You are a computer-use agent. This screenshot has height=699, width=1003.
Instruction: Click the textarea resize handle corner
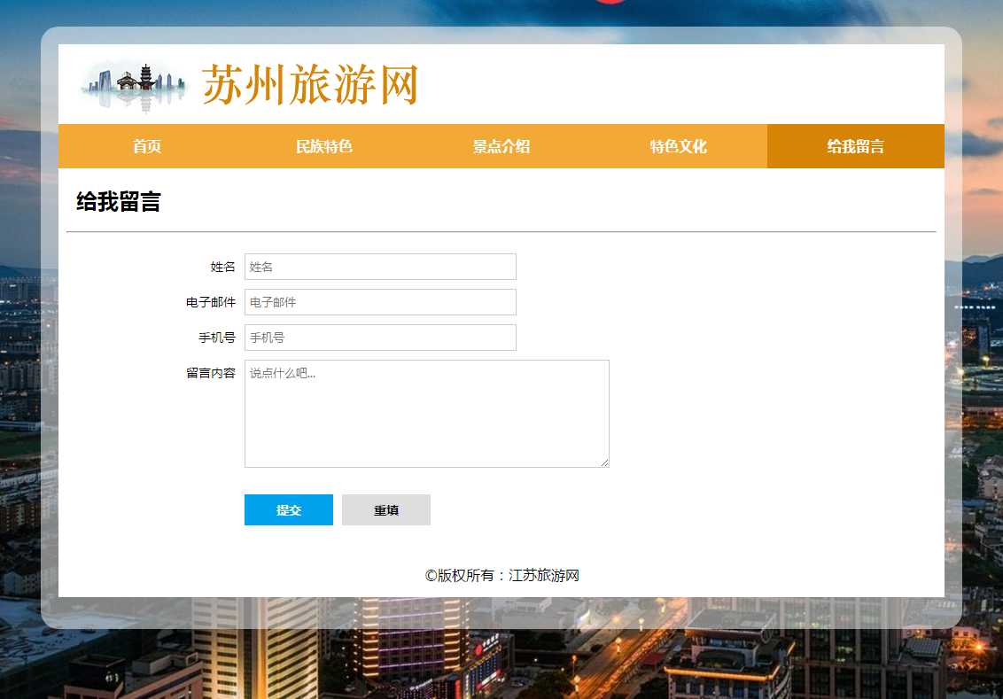pyautogui.click(x=604, y=462)
